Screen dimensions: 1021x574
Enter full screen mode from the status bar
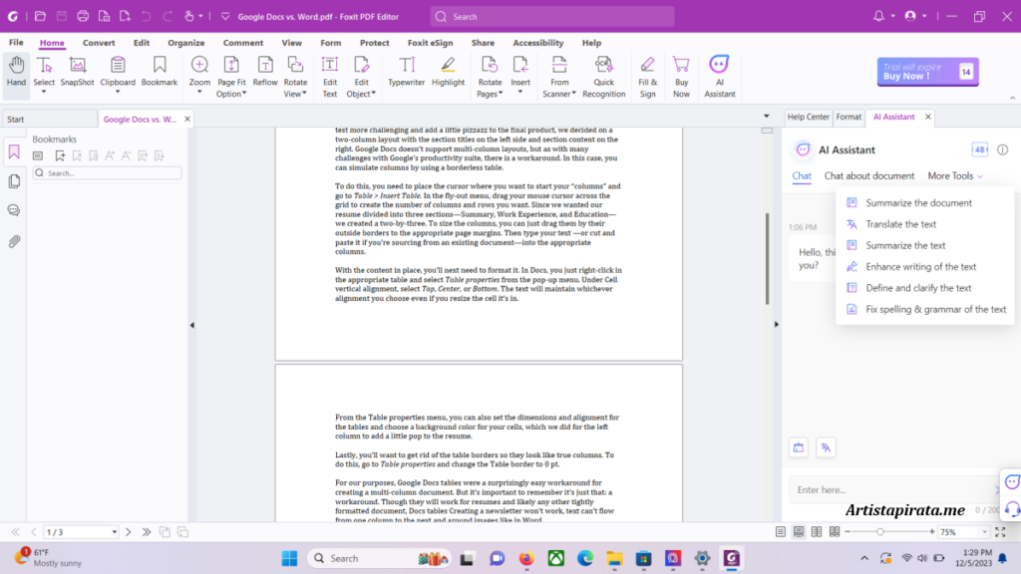pos(1001,531)
